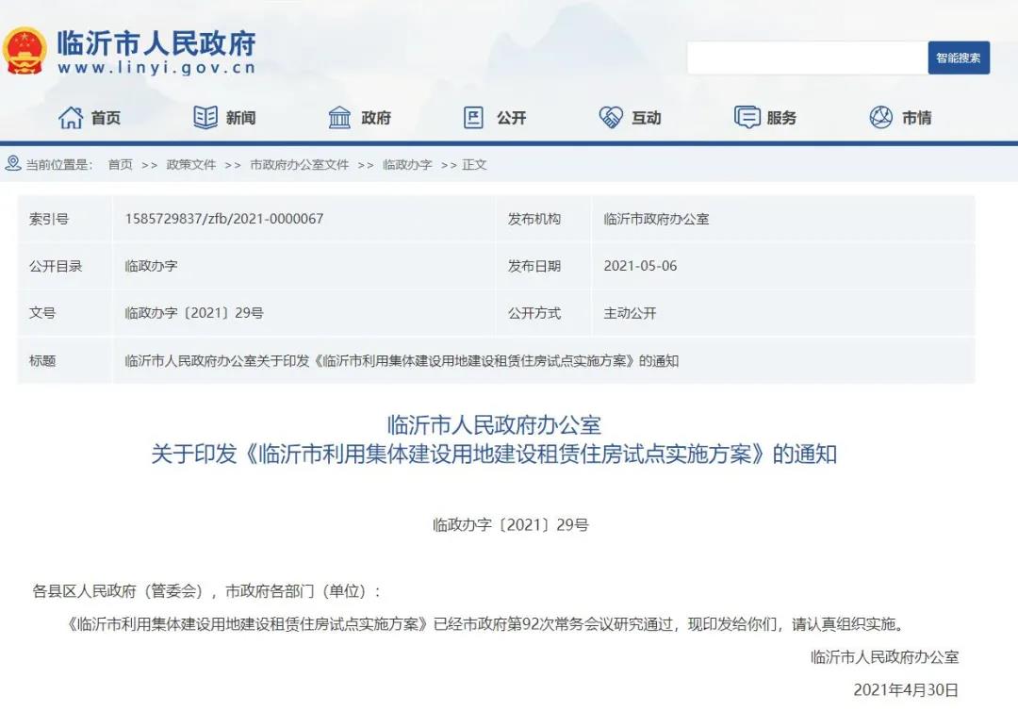
Task: Click the handshake heart icon beside 互动
Action: (x=610, y=118)
